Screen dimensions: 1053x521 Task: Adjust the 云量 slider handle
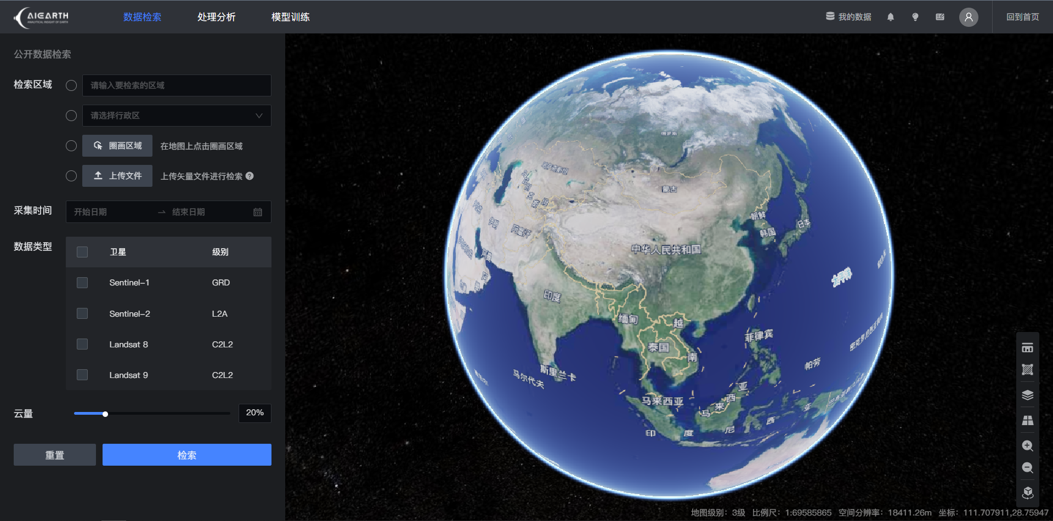point(105,414)
